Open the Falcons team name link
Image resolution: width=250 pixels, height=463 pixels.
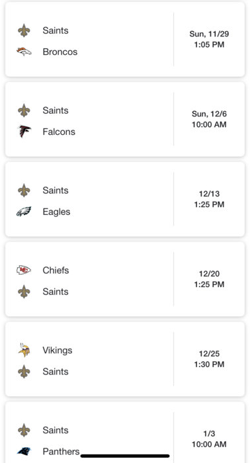[59, 132]
